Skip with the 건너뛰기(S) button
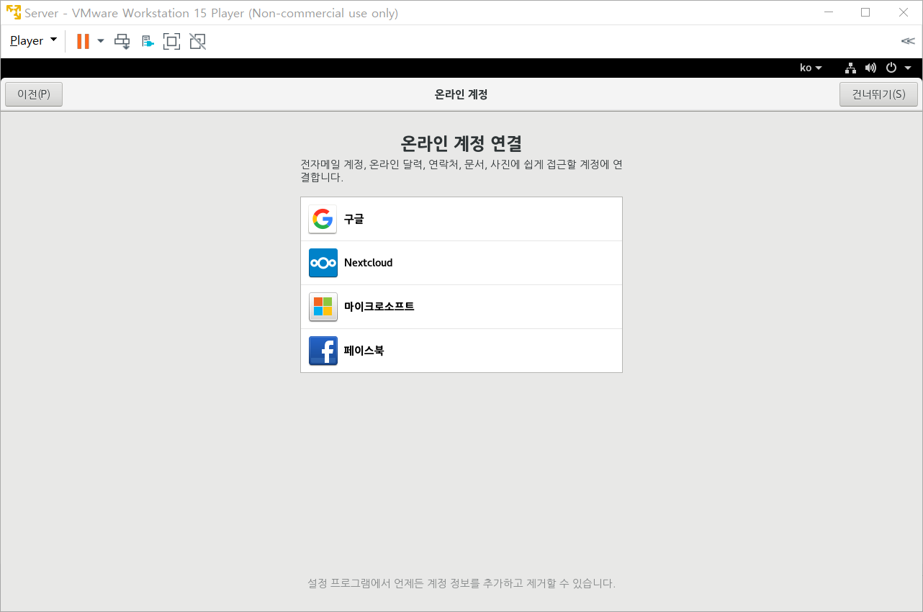 878,94
